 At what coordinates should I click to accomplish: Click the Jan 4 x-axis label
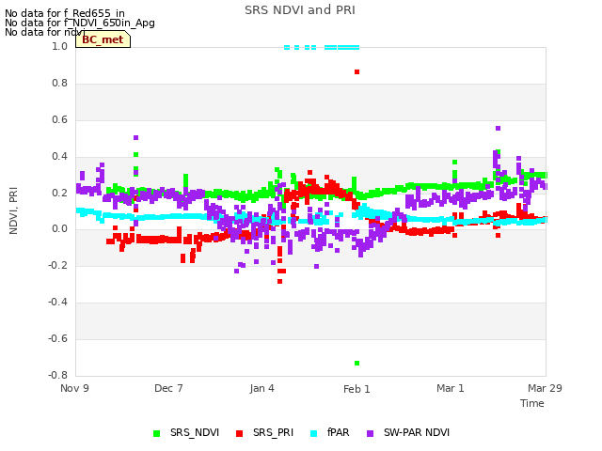pos(261,388)
